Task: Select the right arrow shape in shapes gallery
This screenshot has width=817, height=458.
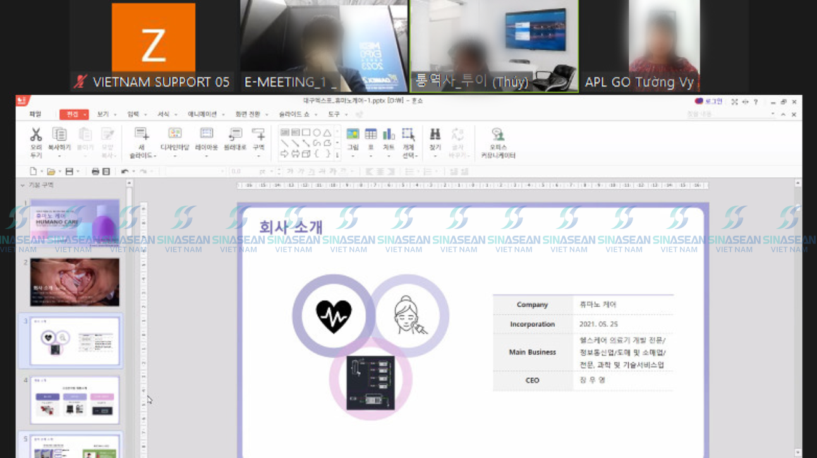Action: (x=284, y=154)
